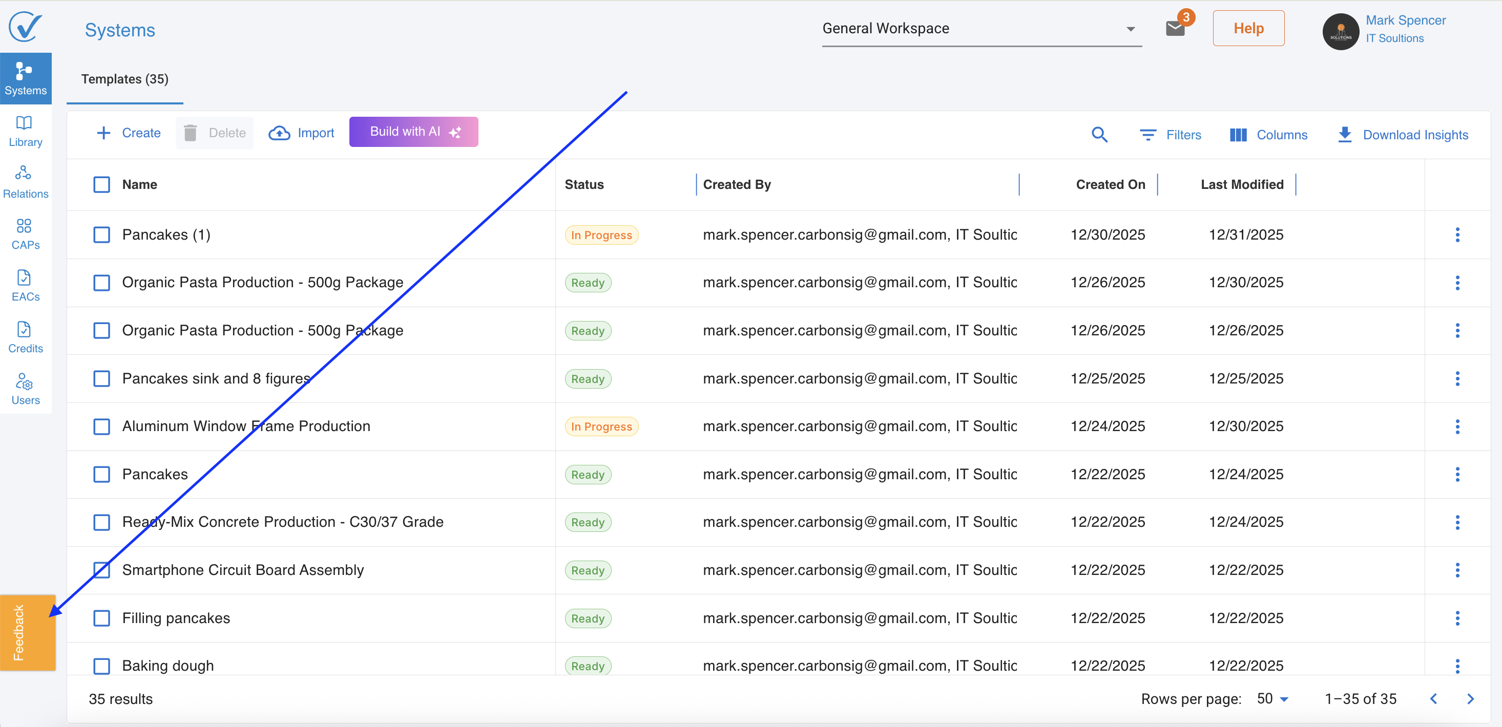The height and width of the screenshot is (727, 1502).
Task: Click the search magnifier icon
Action: (1098, 135)
